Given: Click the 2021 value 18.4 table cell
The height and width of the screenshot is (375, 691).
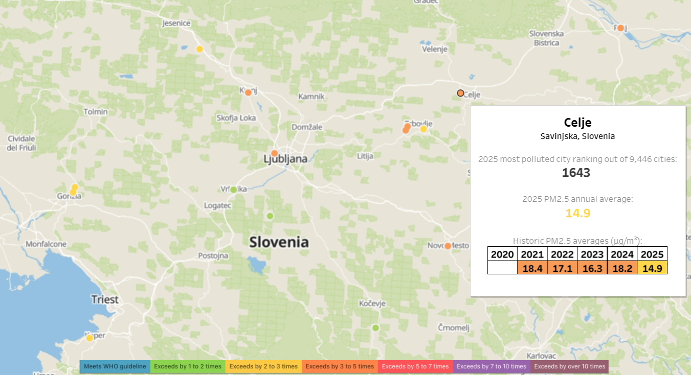Looking at the screenshot, I should (x=532, y=268).
